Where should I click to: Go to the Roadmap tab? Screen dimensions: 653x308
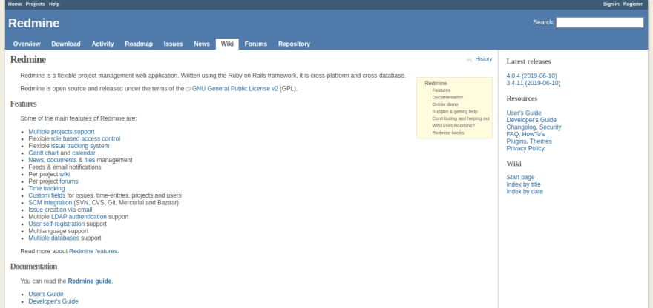[139, 44]
